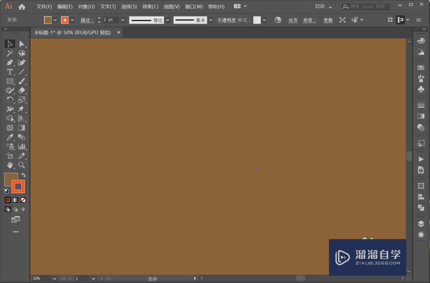Activate the Type tool
Viewport: 430px width, 283px height.
pyautogui.click(x=10, y=72)
